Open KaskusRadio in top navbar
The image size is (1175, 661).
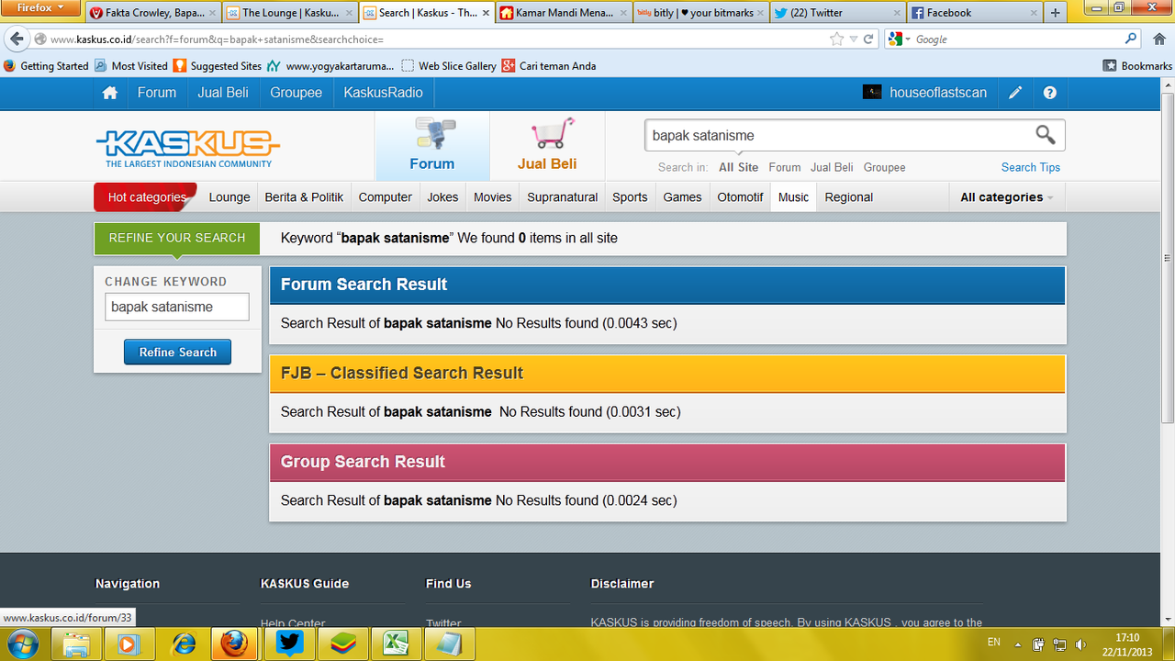(384, 93)
